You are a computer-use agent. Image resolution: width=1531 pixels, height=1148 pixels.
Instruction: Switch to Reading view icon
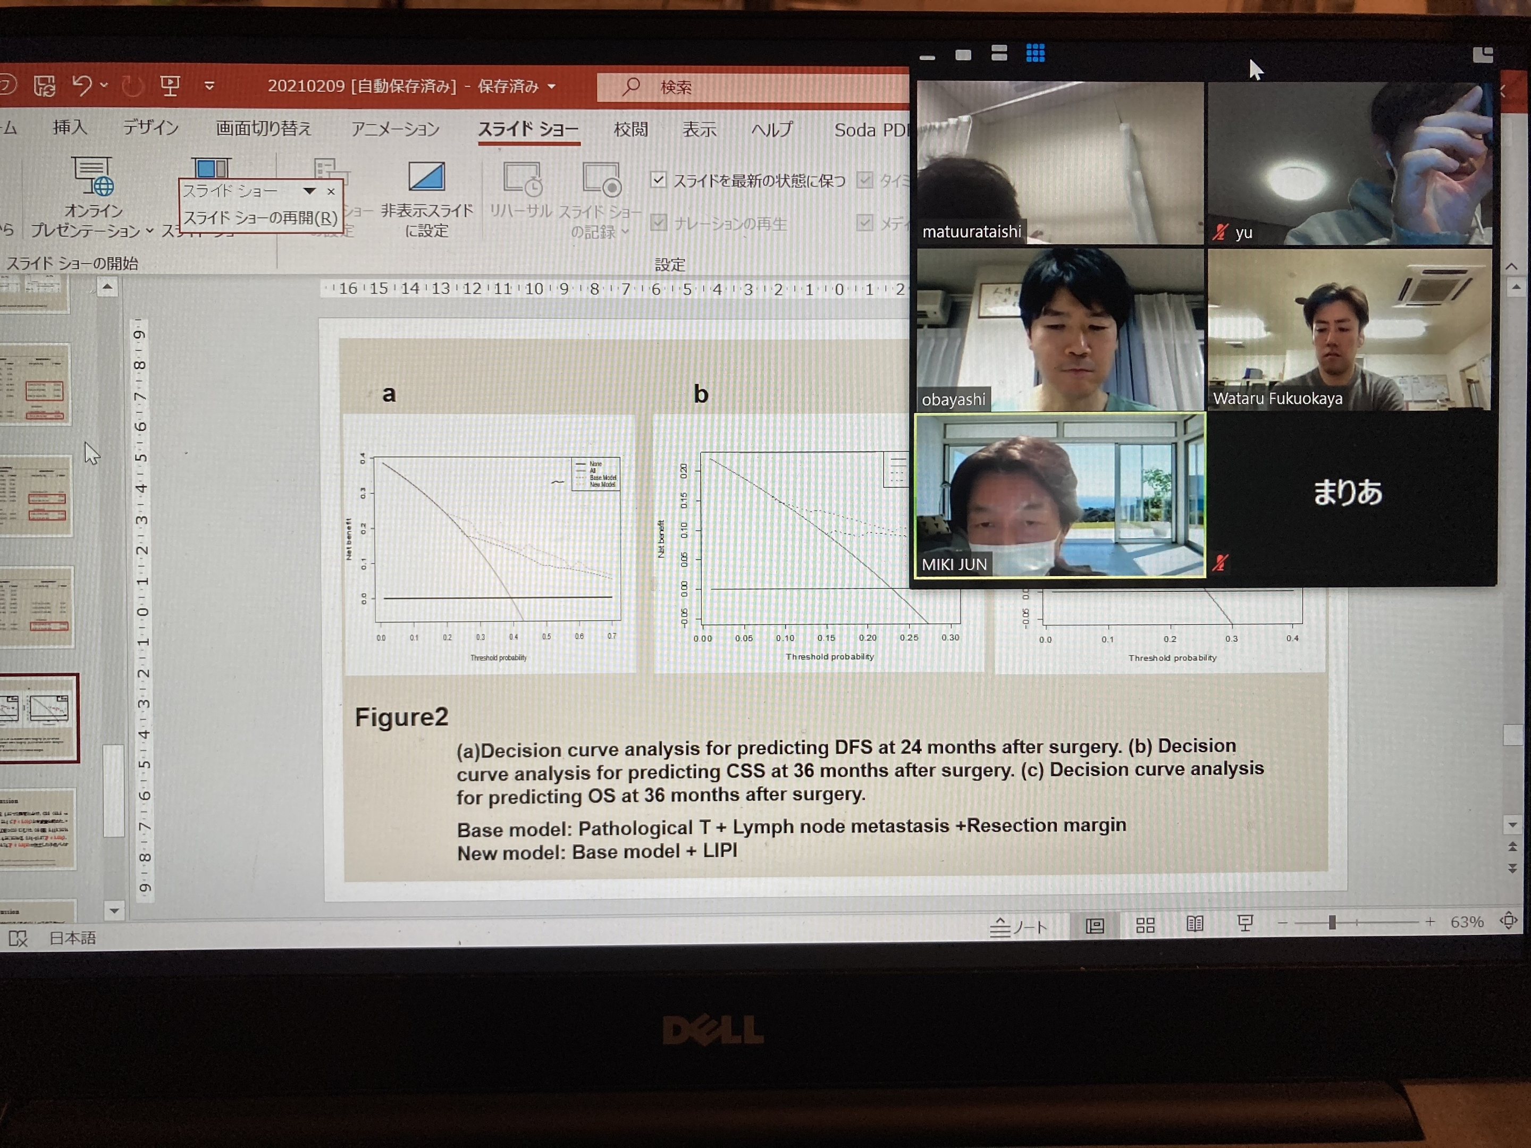click(x=1194, y=924)
